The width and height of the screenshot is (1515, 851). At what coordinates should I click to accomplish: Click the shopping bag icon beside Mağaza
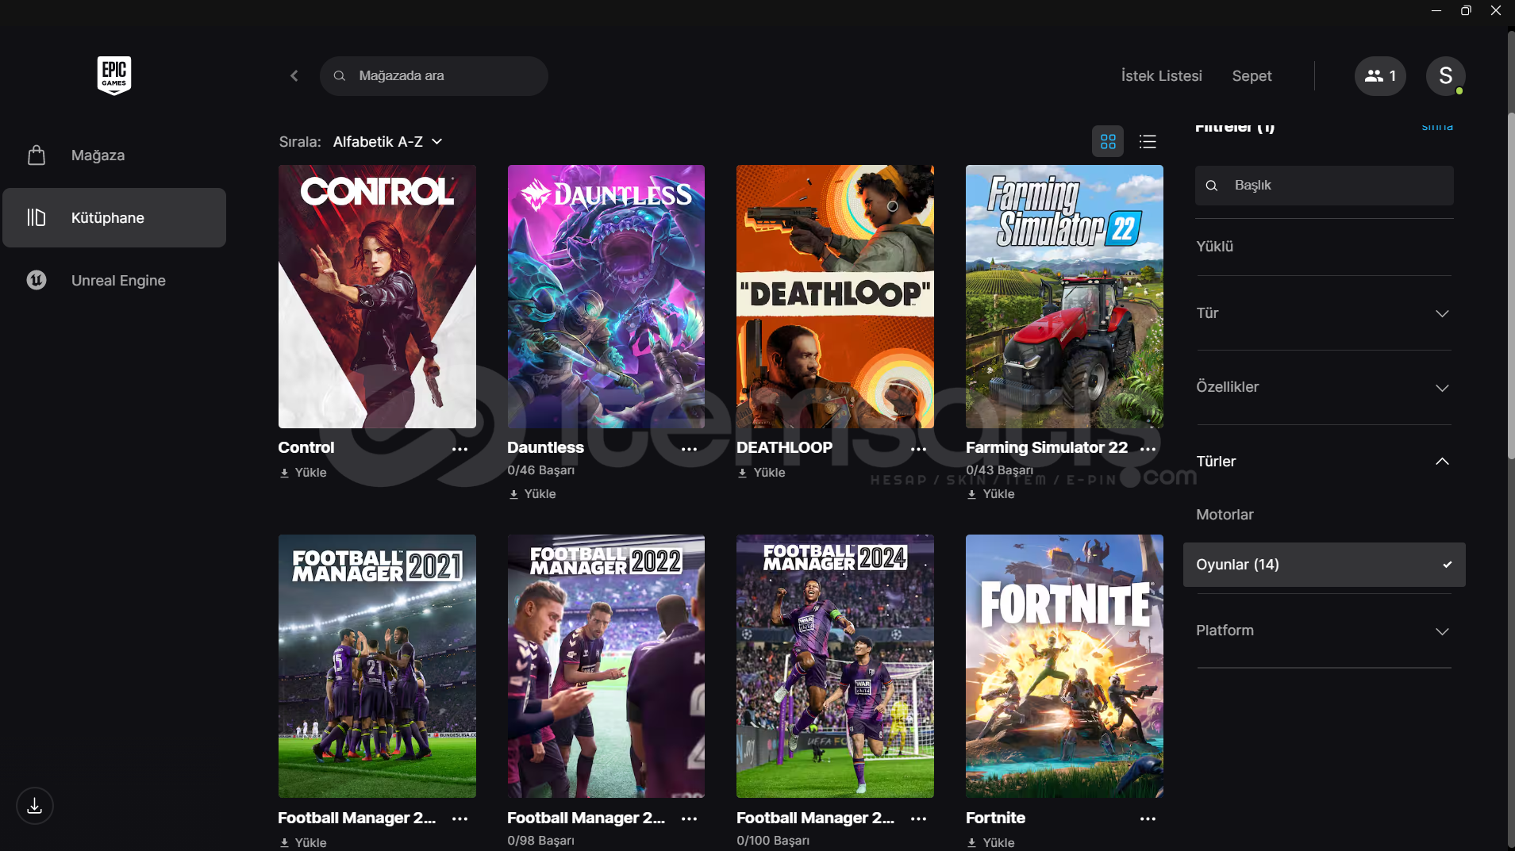pyautogui.click(x=37, y=155)
